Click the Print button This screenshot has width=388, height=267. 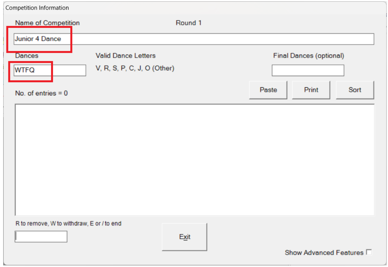point(311,90)
